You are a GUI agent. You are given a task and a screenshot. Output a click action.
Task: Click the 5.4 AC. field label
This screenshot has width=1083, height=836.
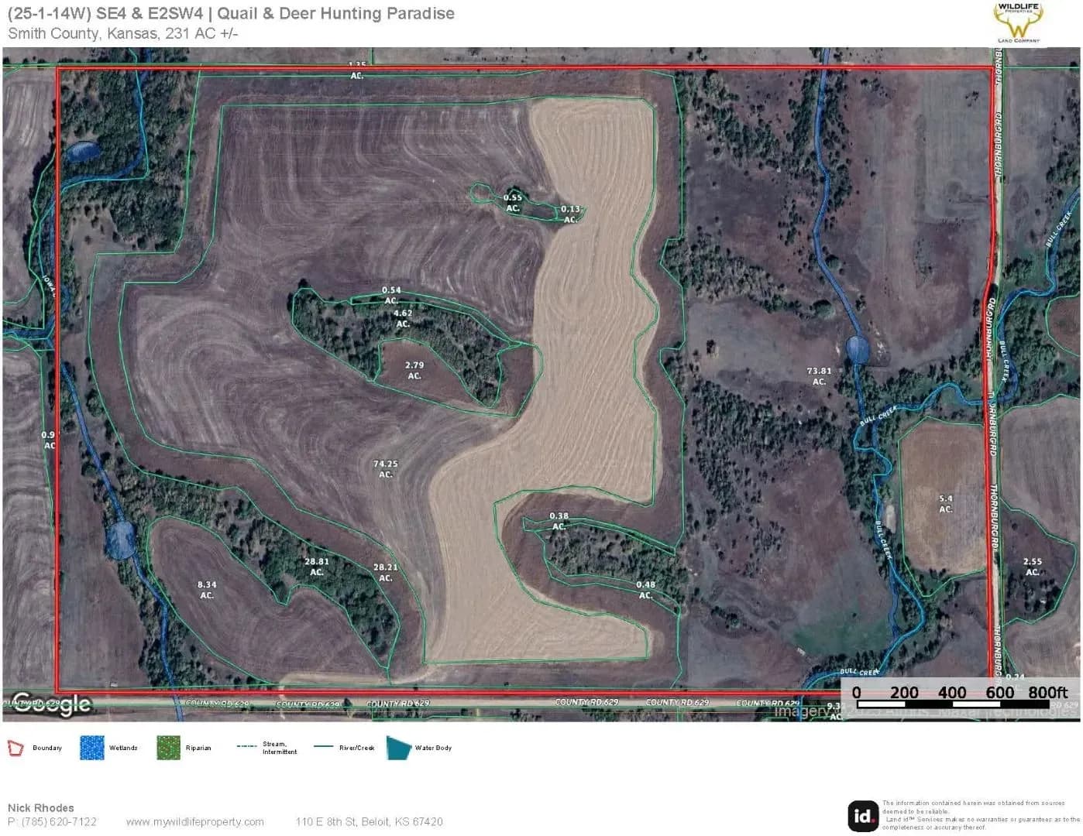[946, 504]
